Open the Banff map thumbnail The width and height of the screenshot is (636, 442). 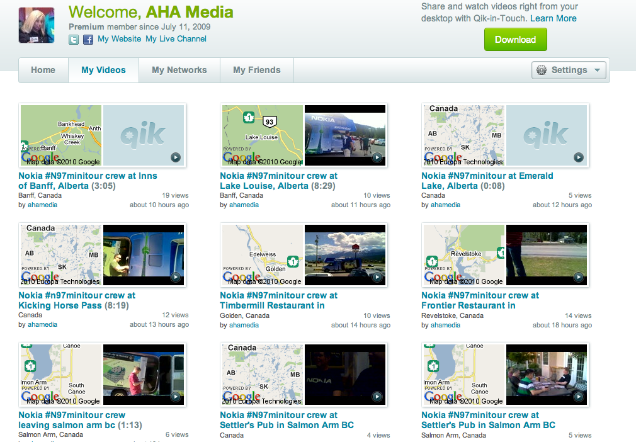click(x=61, y=135)
